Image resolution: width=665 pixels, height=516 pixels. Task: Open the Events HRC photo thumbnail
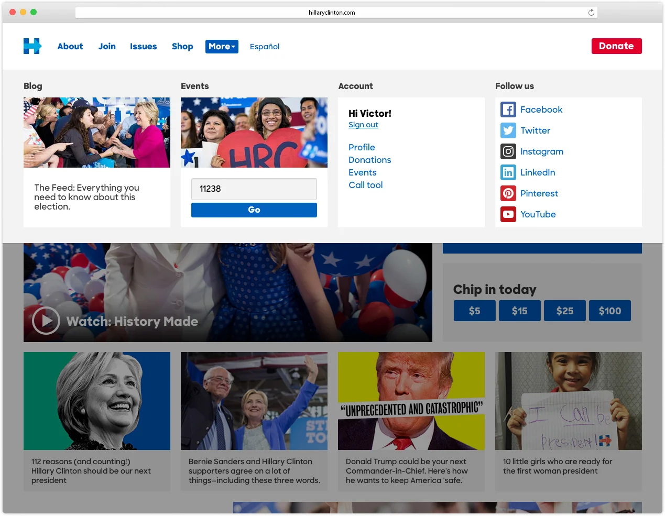(254, 133)
